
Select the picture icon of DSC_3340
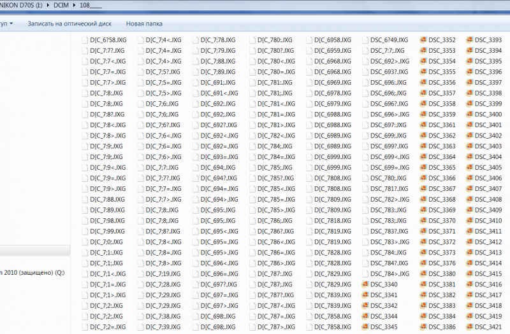click(x=365, y=284)
